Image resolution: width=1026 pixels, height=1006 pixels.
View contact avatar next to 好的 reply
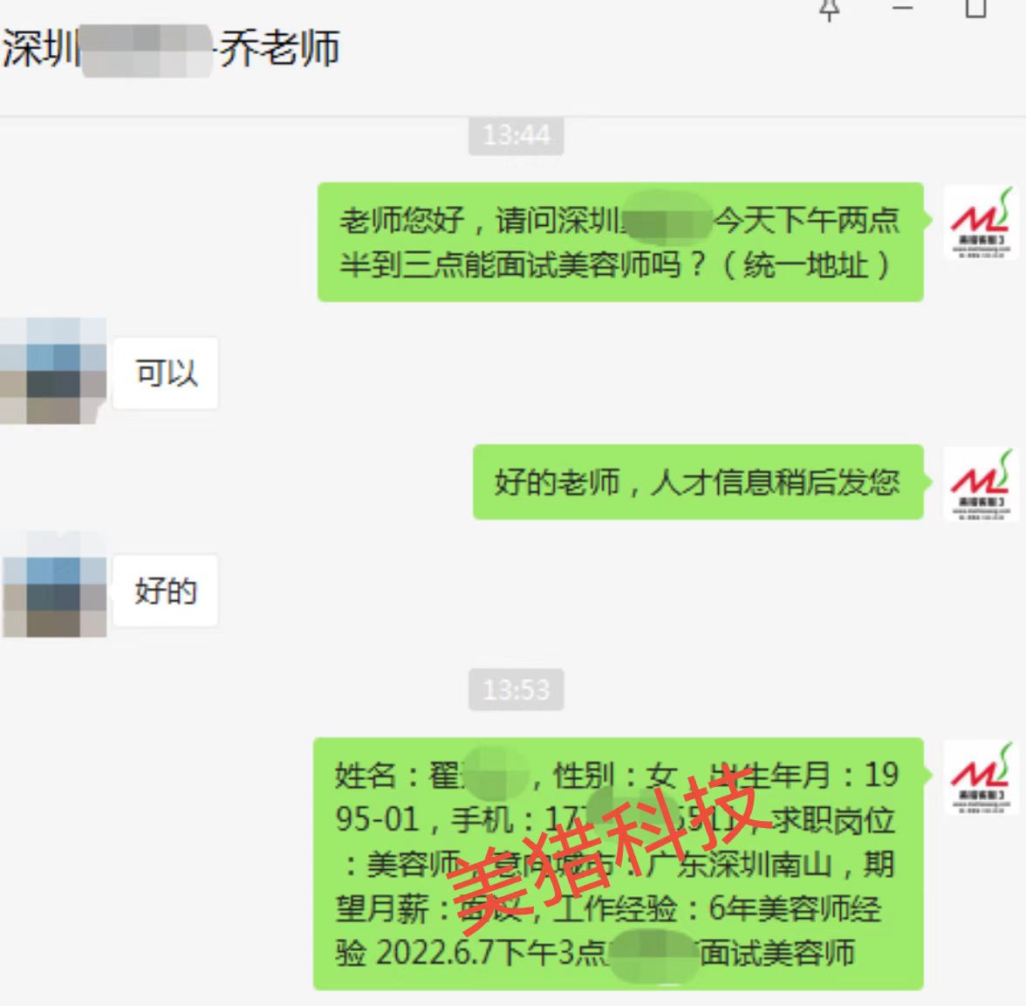click(x=54, y=585)
